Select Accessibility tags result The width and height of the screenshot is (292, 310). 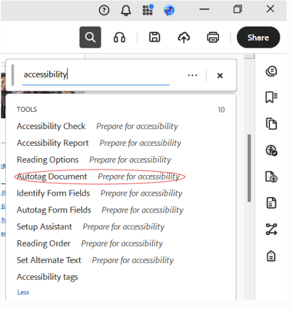[x=47, y=277]
